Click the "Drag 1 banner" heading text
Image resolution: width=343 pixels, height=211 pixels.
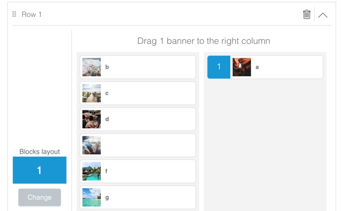click(203, 41)
